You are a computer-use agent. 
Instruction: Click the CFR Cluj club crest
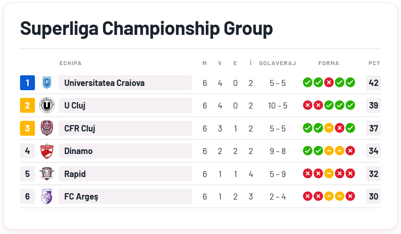coord(46,128)
